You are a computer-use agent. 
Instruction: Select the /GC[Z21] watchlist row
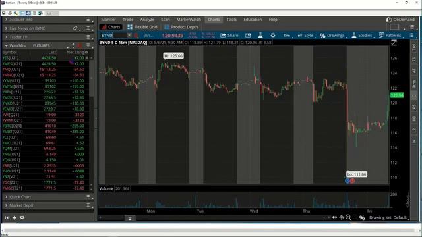click(x=45, y=182)
